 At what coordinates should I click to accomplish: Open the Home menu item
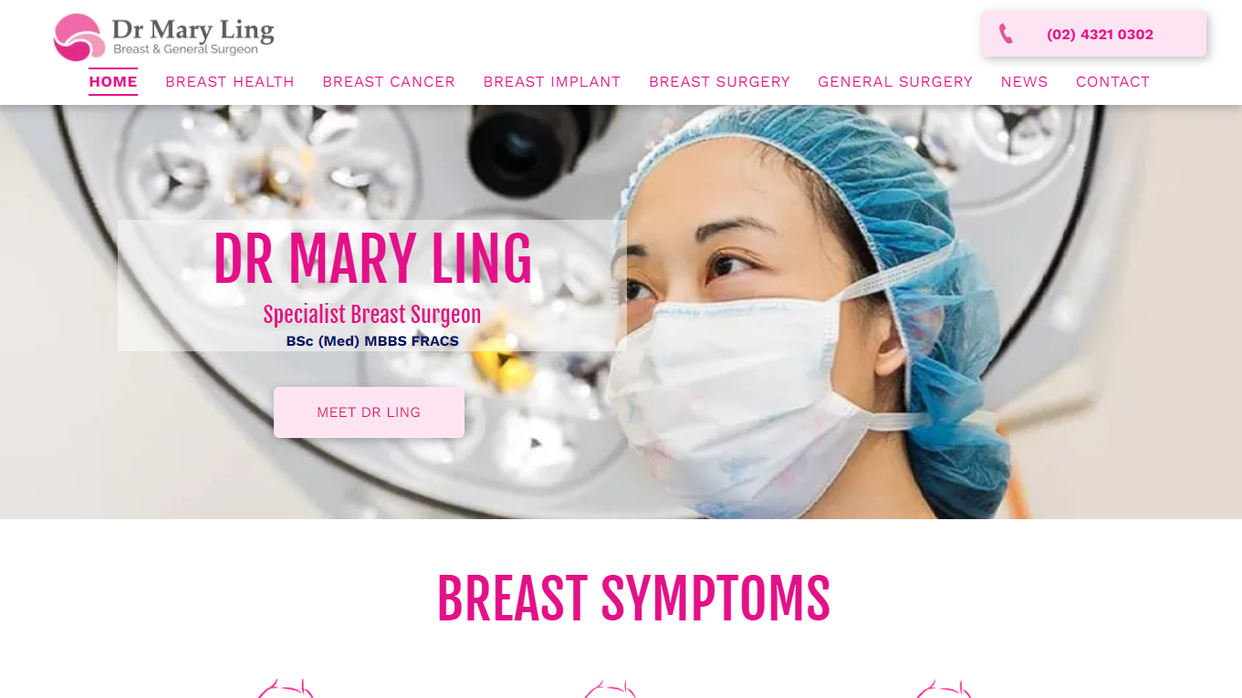113,82
